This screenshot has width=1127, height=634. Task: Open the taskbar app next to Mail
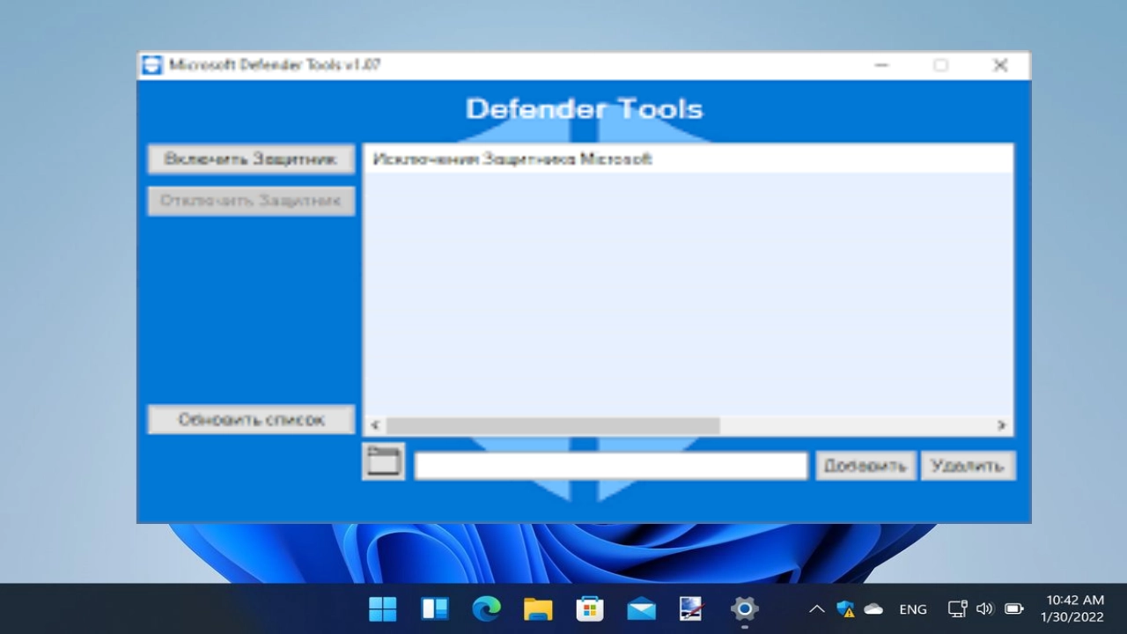click(692, 608)
